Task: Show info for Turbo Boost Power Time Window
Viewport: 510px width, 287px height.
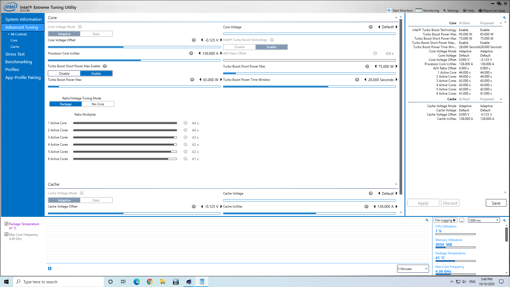Action: click(357, 80)
